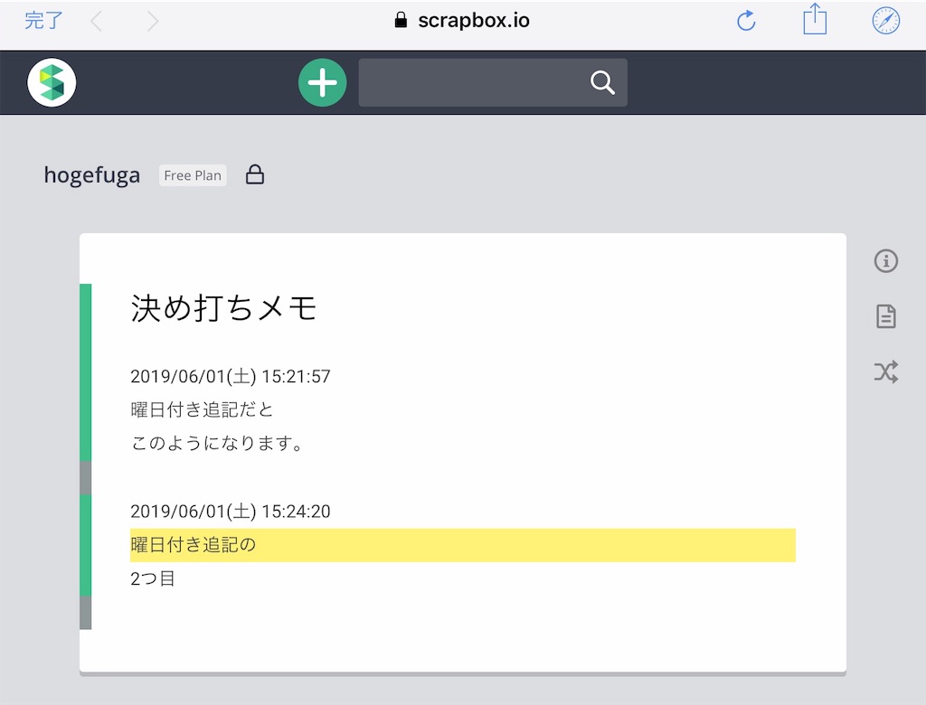This screenshot has width=926, height=705.
Task: Click the private project lock icon
Action: coord(254,174)
